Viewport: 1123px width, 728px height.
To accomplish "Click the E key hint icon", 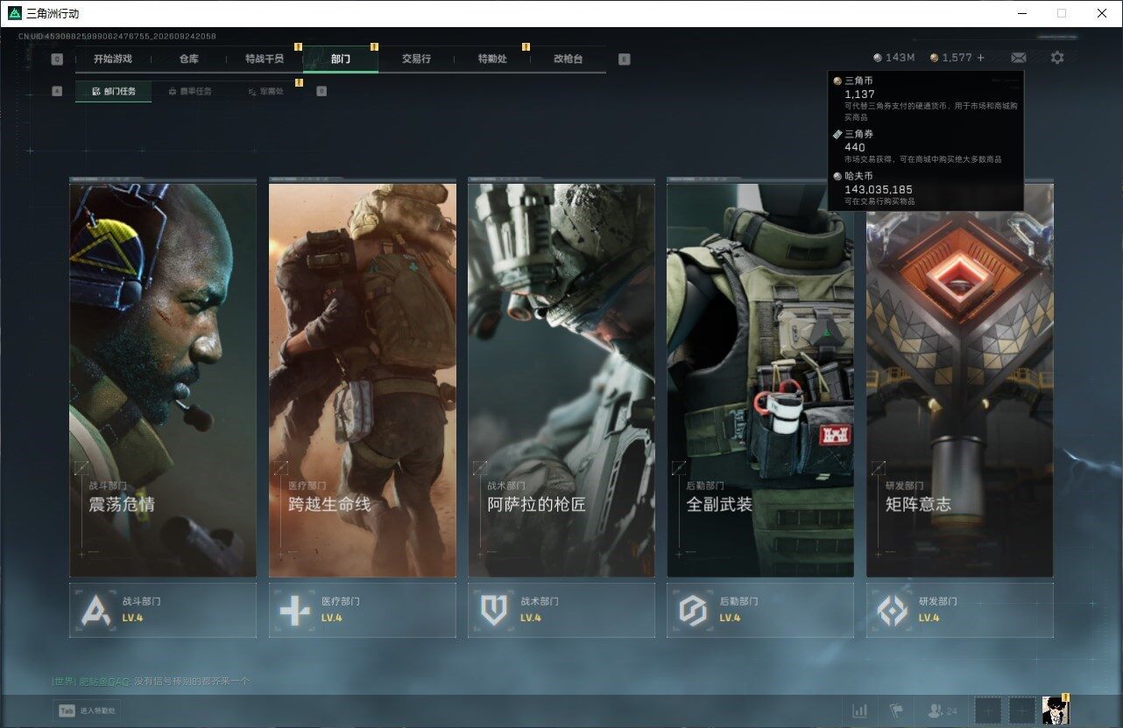I will click(x=624, y=59).
